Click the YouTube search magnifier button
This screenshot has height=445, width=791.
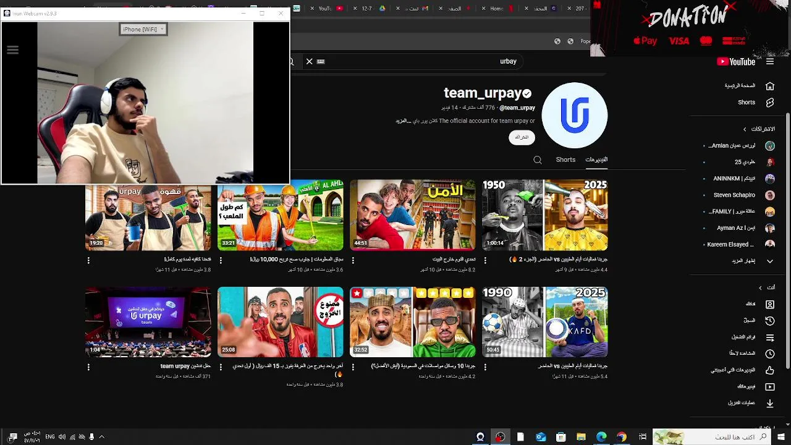coord(292,62)
